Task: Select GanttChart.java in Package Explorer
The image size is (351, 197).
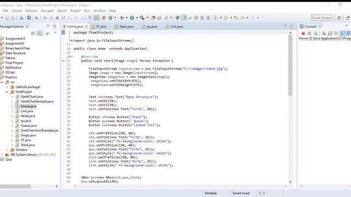Action: (32, 97)
